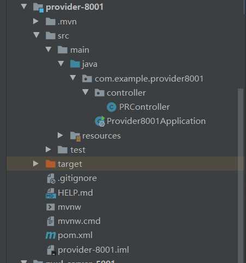The image size is (246, 263).
Task: Click the HELP.md markdown file icon
Action: pos(51,193)
